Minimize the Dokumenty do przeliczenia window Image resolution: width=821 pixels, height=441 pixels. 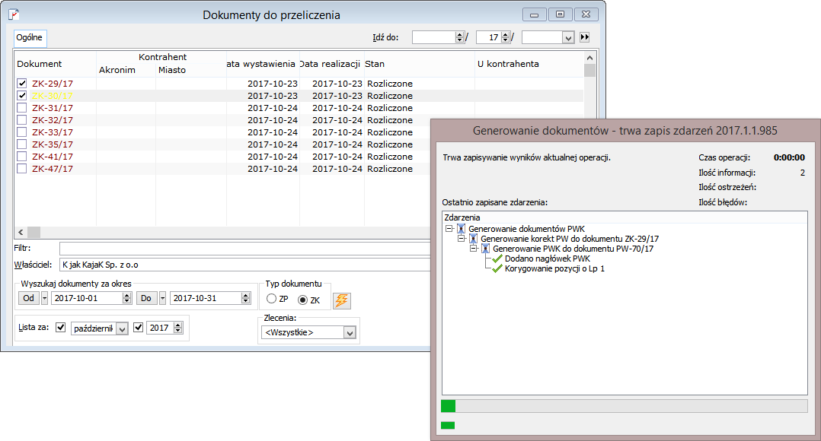[534, 14]
